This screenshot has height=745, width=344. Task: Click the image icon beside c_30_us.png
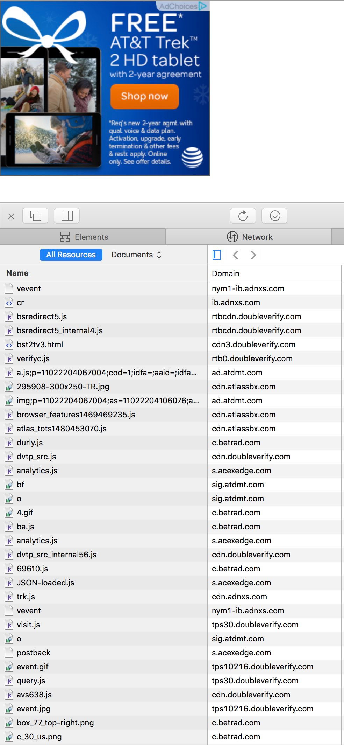(x=9, y=737)
